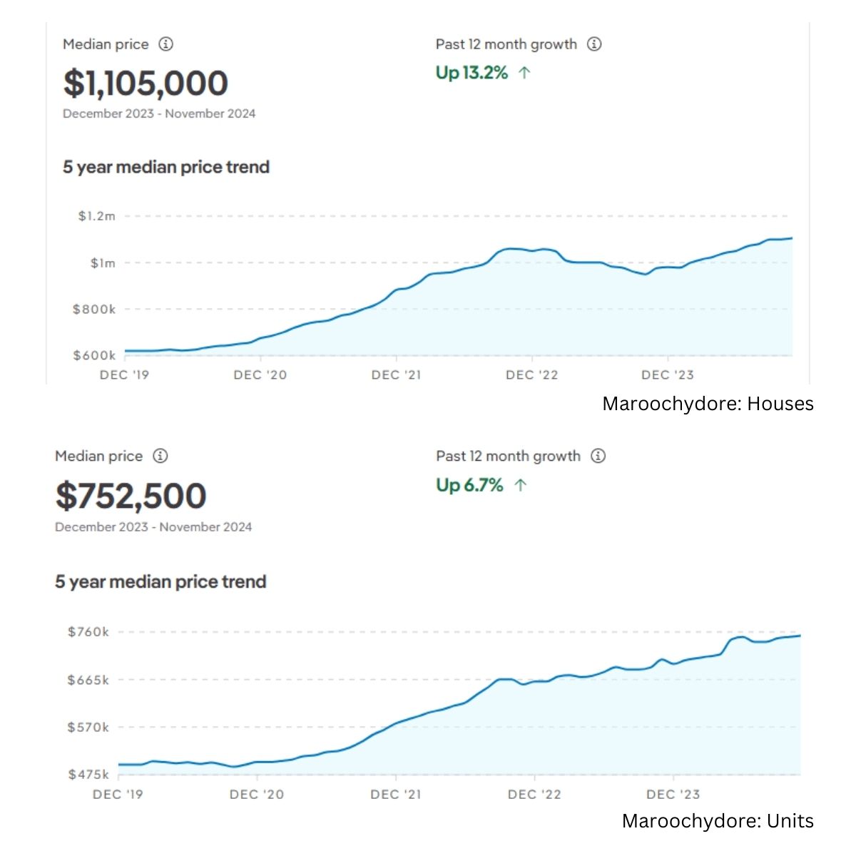Image resolution: width=856 pixels, height=856 pixels.
Task: Select the $1,105,000 median price figure
Action: pyautogui.click(x=146, y=83)
